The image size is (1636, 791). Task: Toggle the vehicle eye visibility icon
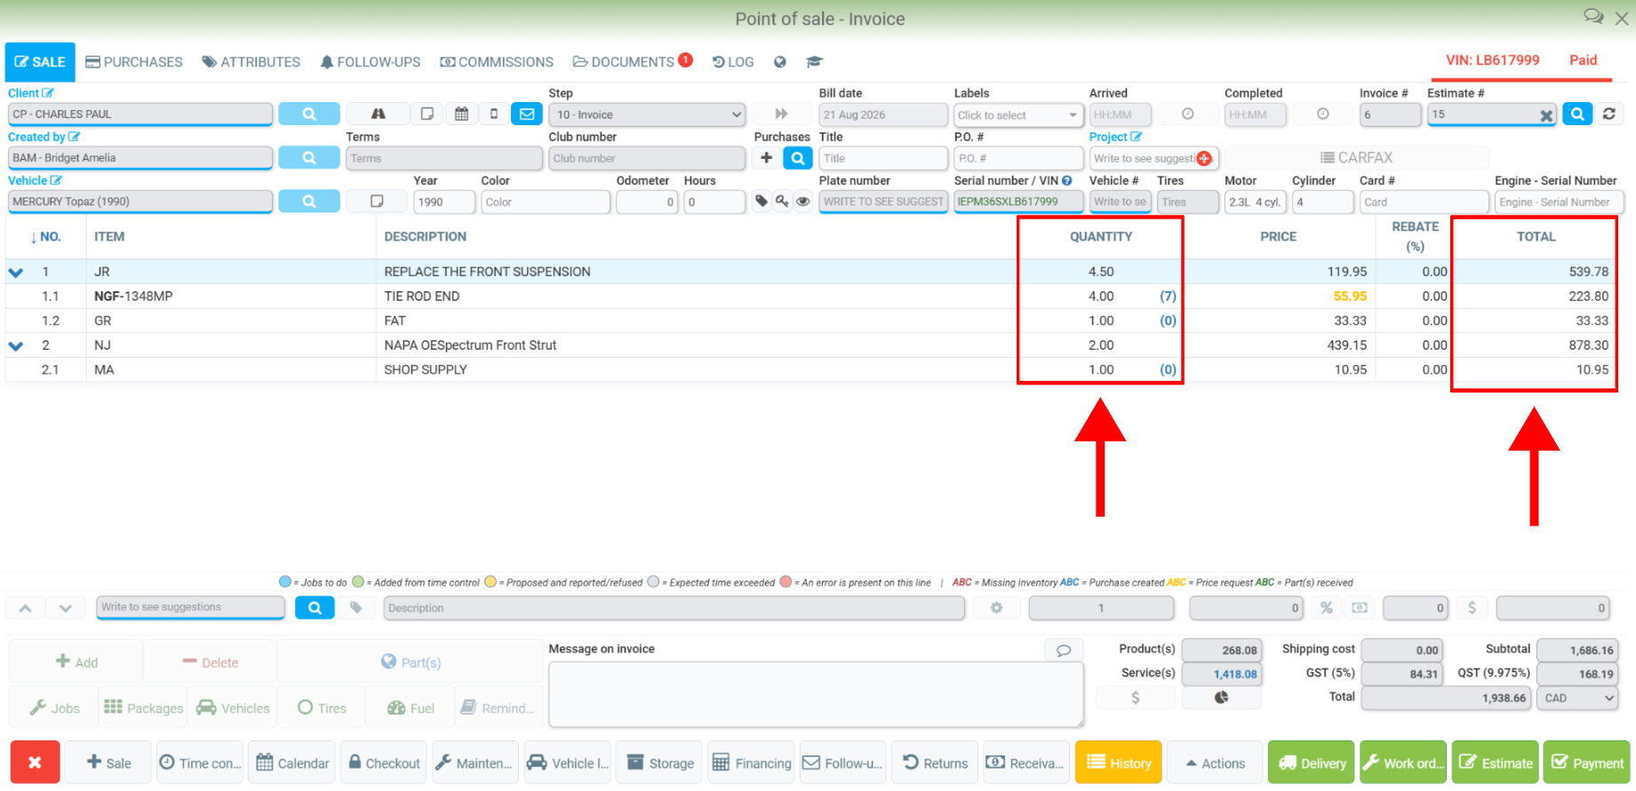coord(802,202)
